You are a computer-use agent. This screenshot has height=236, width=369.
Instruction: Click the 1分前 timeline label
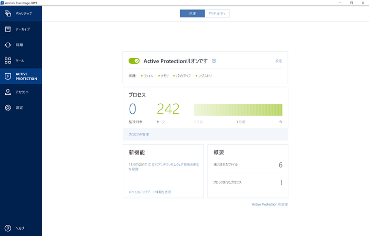pyautogui.click(x=241, y=122)
